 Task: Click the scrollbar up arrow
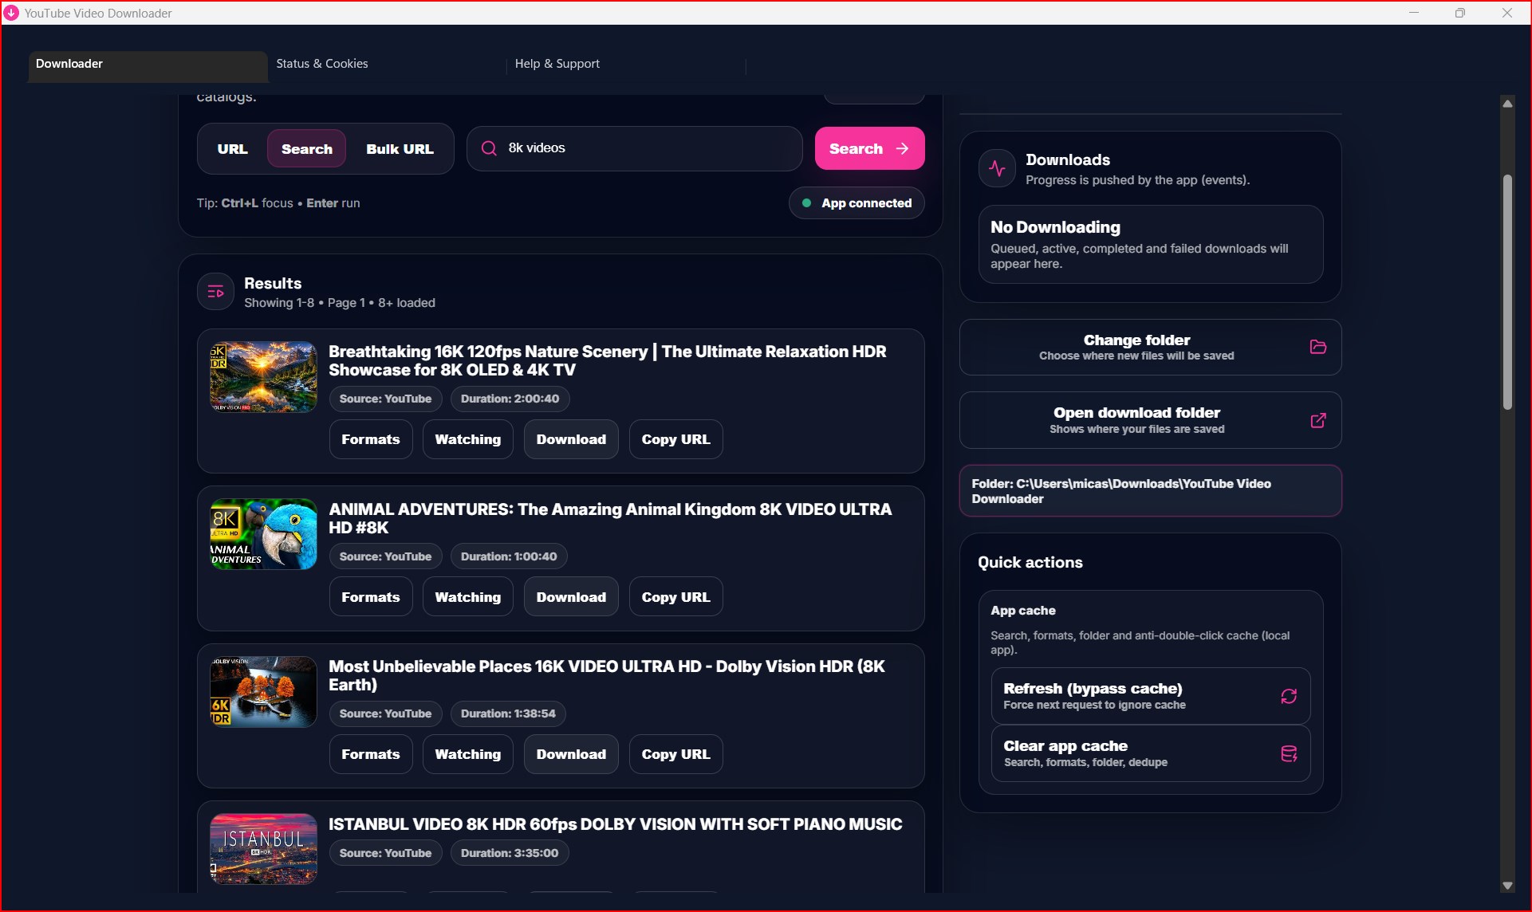pos(1507,104)
